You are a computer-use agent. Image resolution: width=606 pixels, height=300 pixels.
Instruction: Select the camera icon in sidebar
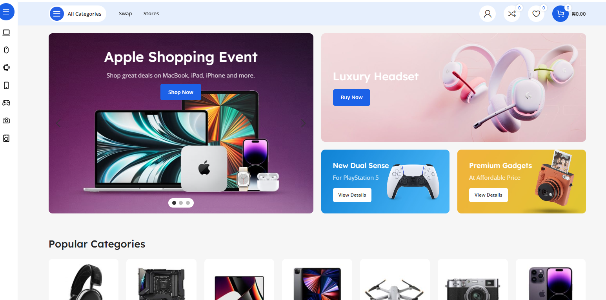[x=6, y=121]
